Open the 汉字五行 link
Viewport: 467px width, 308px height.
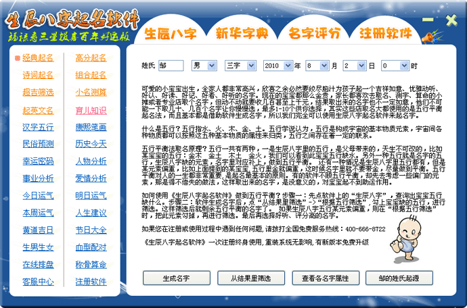tap(38, 127)
